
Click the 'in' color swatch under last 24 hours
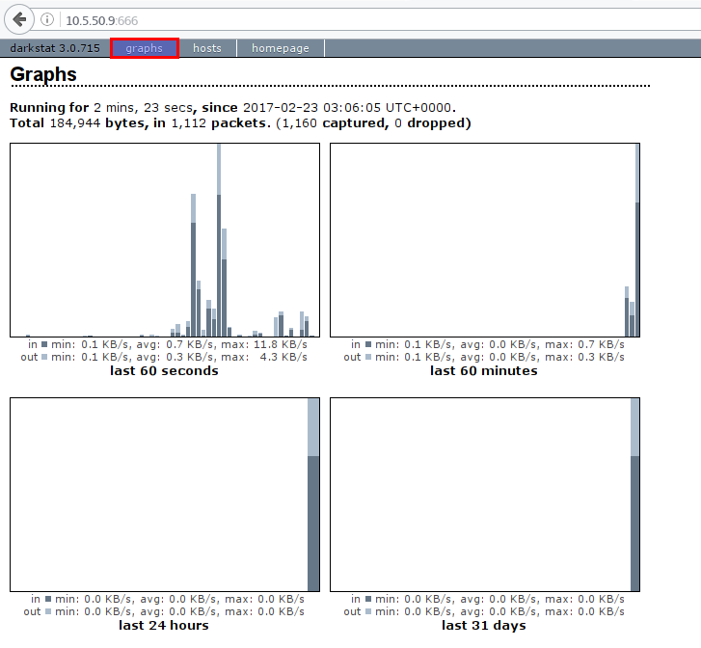point(48,599)
